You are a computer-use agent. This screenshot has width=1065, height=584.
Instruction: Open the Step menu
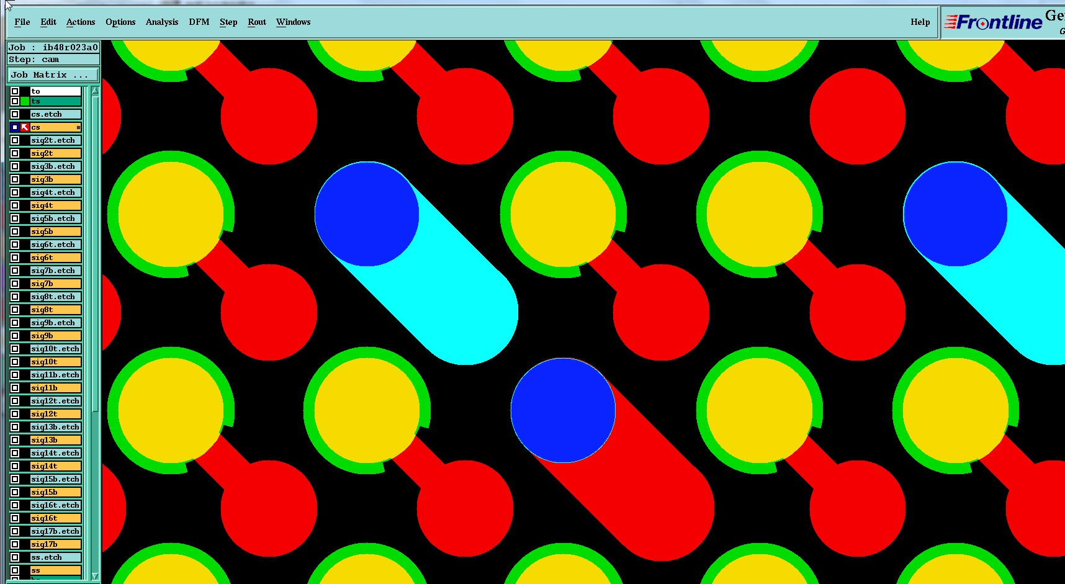click(x=228, y=22)
